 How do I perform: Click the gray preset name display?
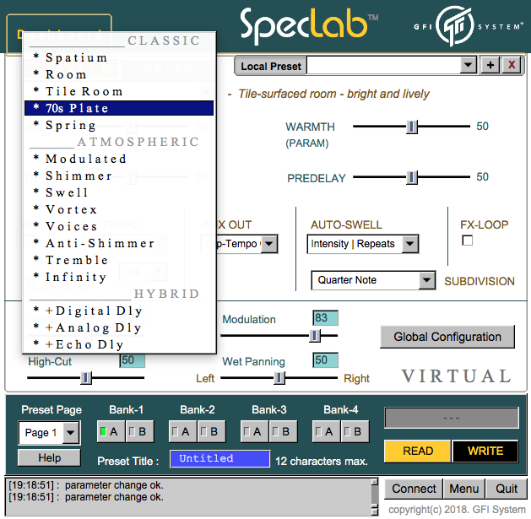(452, 418)
